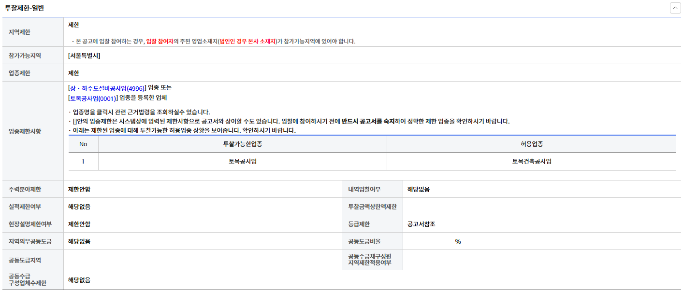
Task: Select the 토목공사업 cell in table row 1
Action: (x=243, y=162)
